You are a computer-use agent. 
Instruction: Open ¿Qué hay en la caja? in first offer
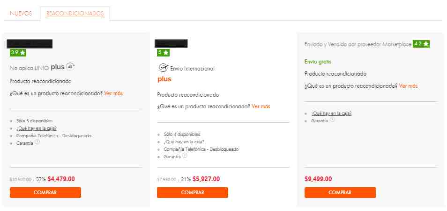[x=37, y=128]
